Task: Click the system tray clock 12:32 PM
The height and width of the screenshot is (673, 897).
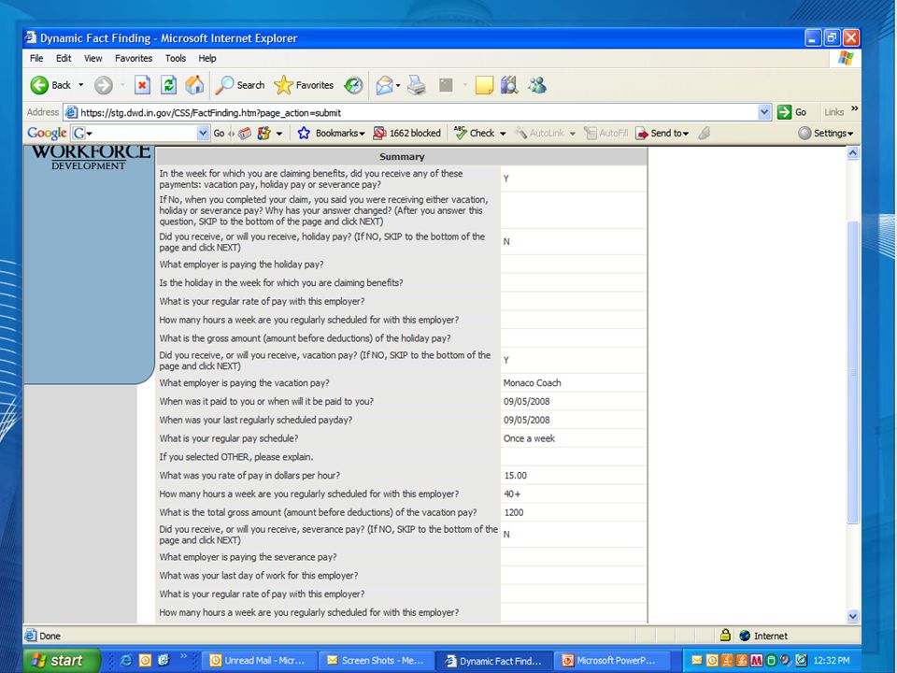Action: (832, 661)
